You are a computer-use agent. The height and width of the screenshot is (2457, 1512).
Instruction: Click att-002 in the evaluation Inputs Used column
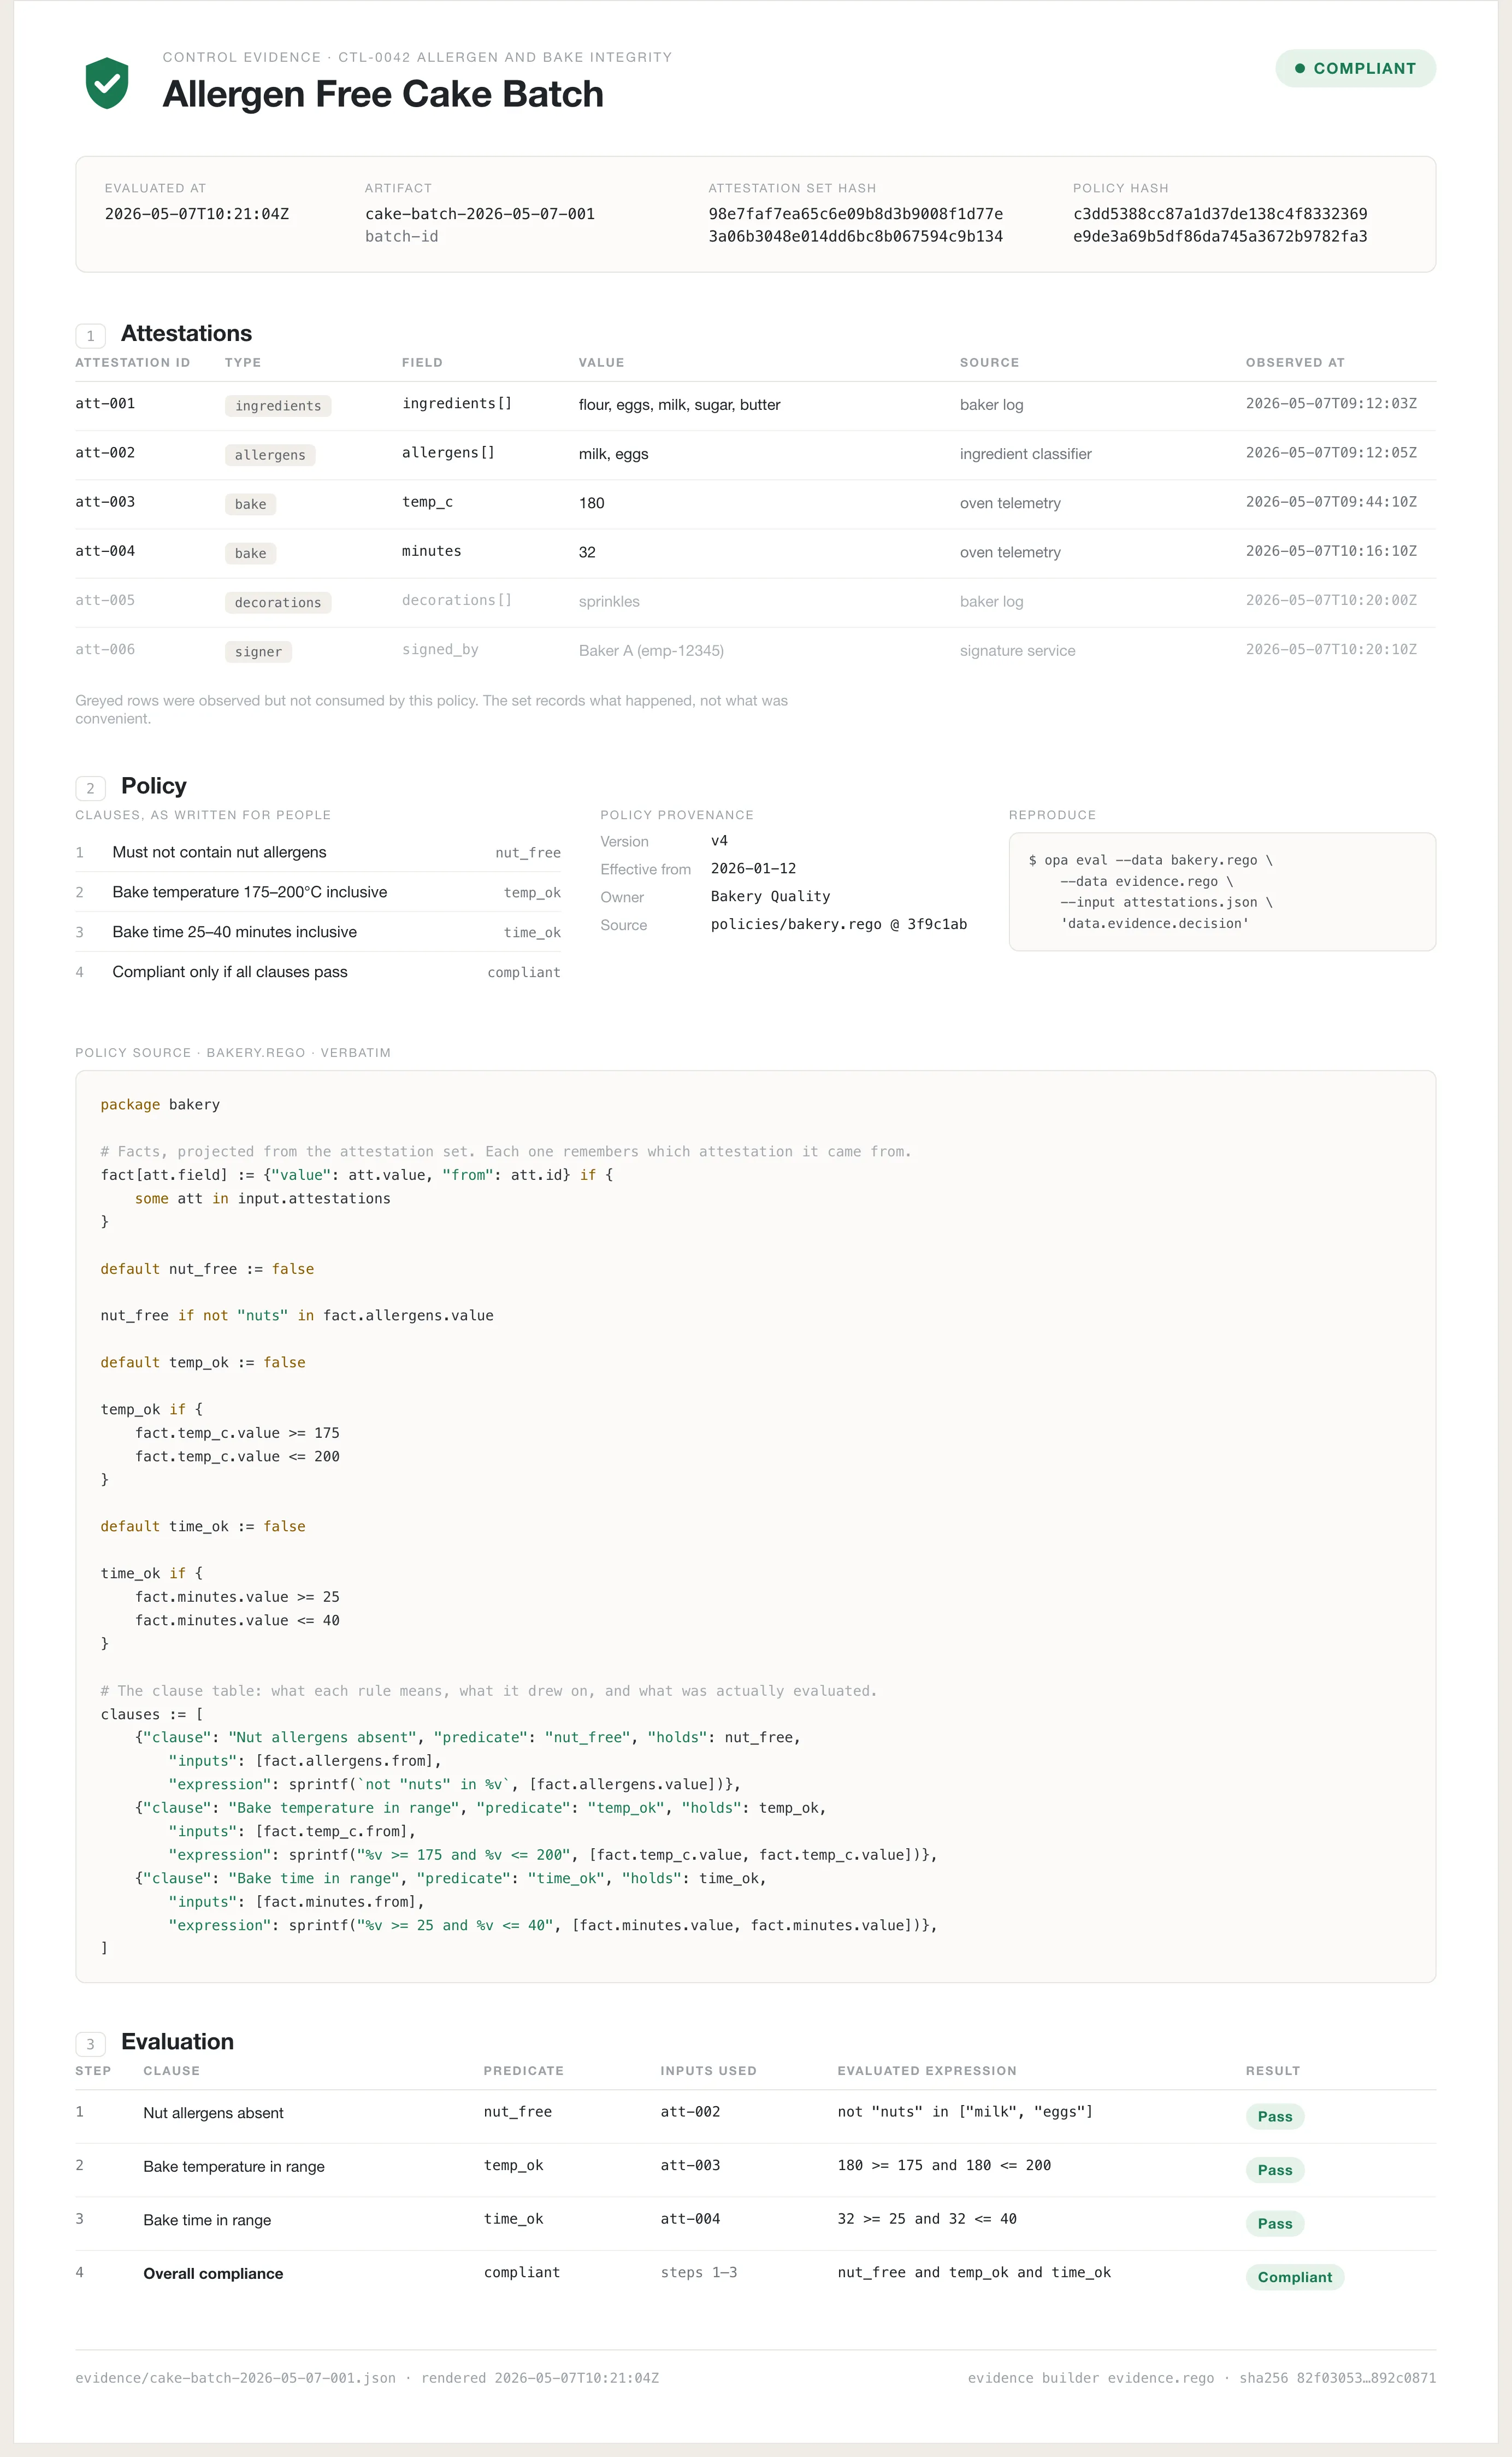[690, 2112]
